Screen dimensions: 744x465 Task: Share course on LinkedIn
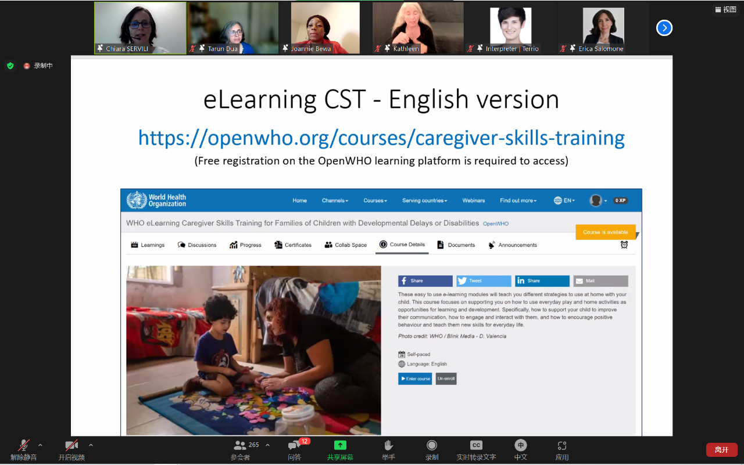coord(542,281)
